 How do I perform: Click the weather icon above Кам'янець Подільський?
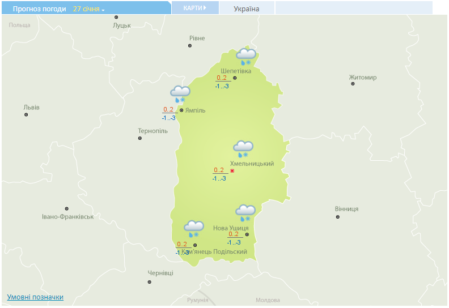pyautogui.click(x=194, y=229)
